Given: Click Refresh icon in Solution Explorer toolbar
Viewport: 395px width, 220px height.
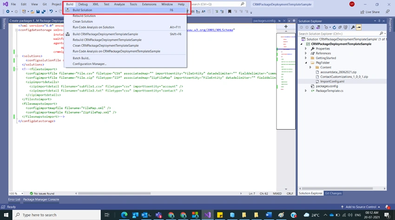Looking at the screenshot, I should 334,27.
